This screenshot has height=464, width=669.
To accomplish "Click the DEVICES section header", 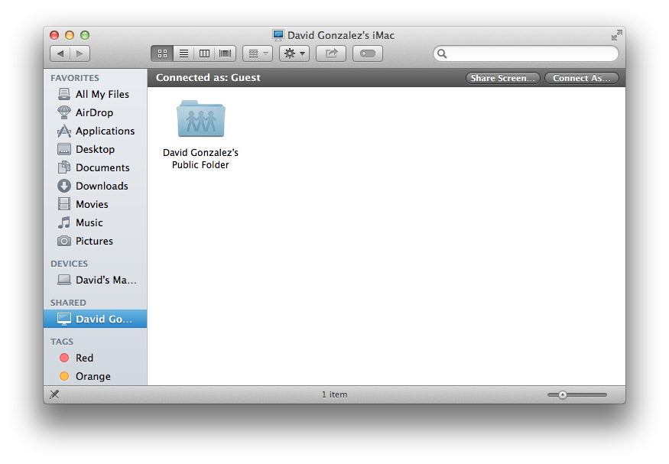I will (x=69, y=264).
